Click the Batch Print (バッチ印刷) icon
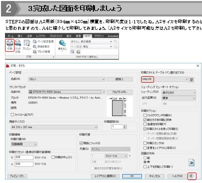202x183 pixels. 18,46
